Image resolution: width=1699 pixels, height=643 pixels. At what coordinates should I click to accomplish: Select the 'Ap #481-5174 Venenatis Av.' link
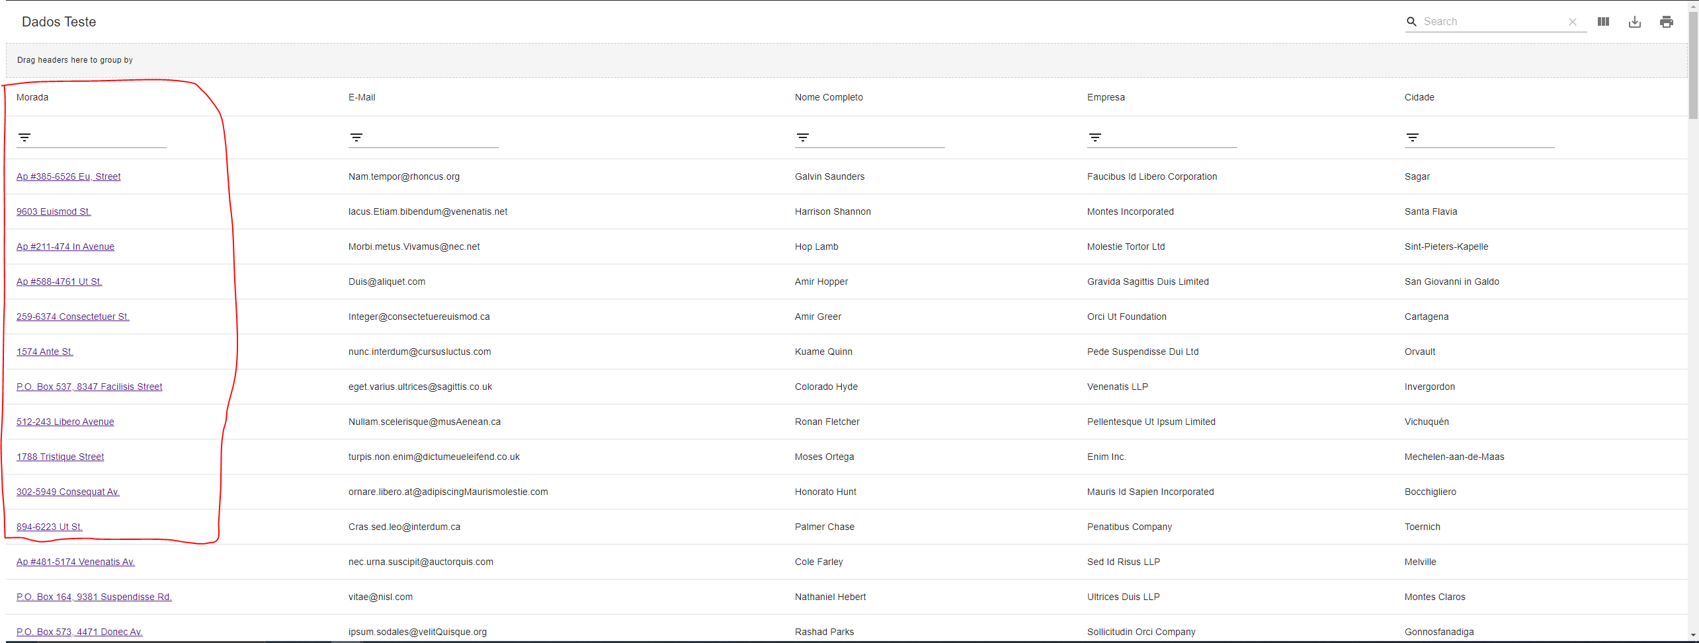tap(75, 562)
